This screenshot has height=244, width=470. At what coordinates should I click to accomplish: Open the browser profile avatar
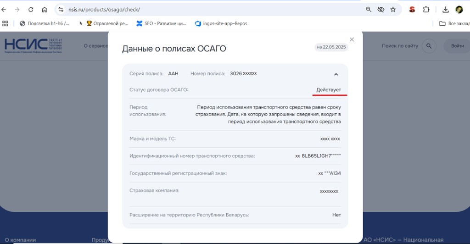[x=459, y=10]
